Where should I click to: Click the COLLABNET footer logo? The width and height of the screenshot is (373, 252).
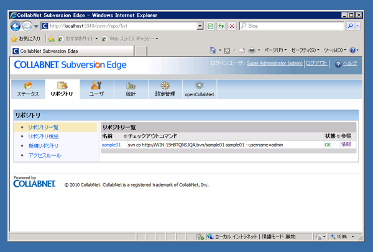(34, 184)
